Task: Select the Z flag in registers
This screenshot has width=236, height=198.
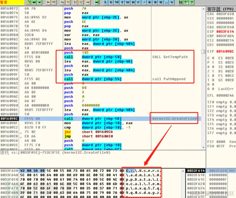Action: coord(211,71)
